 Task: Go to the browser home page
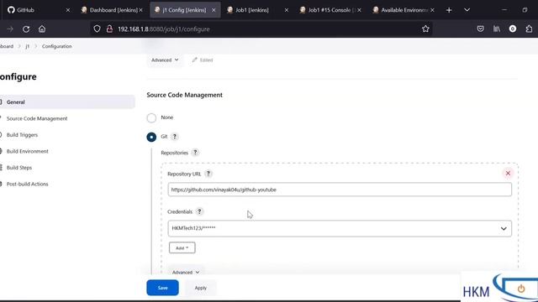(42, 29)
